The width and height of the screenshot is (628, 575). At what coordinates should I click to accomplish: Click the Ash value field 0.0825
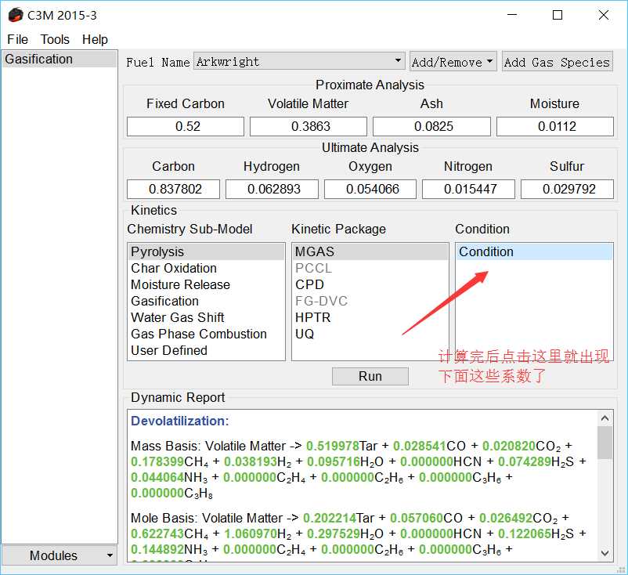pos(431,127)
